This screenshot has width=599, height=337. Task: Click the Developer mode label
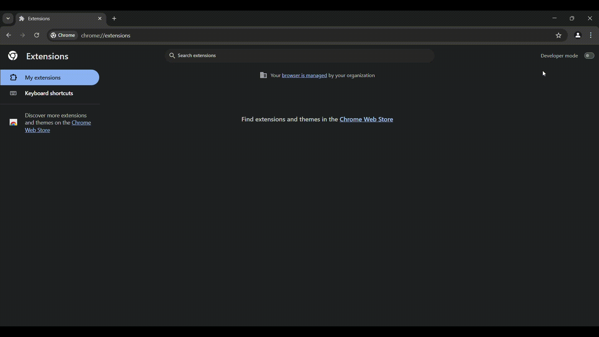click(x=559, y=56)
